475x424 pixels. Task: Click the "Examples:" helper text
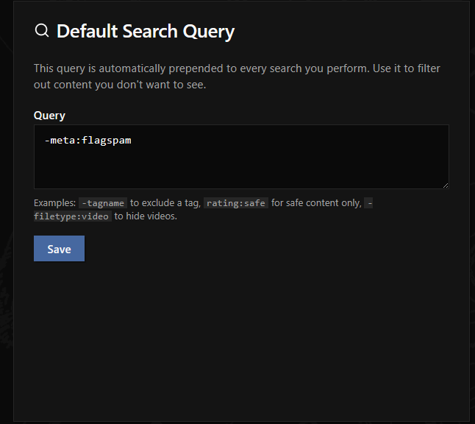tap(54, 203)
